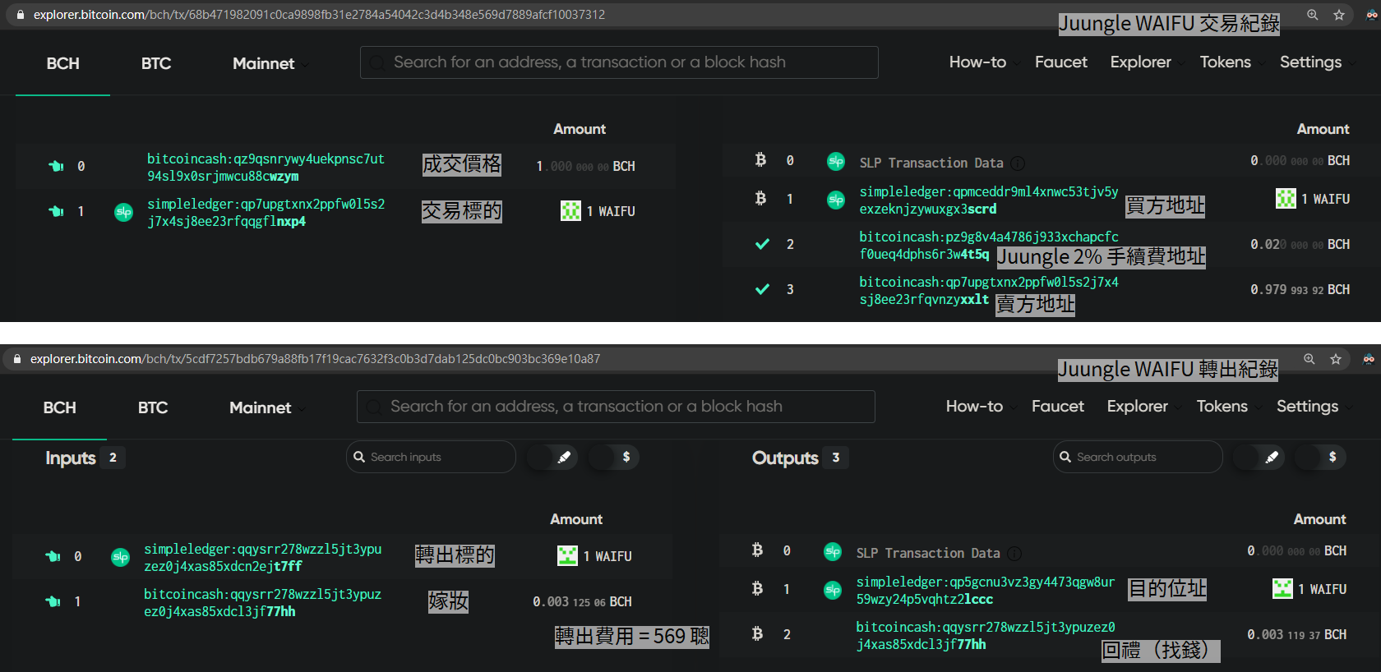Click WAIFU token icon in tx 5cdf7 inputs
Screen dimensions: 1381x672
pos(567,556)
